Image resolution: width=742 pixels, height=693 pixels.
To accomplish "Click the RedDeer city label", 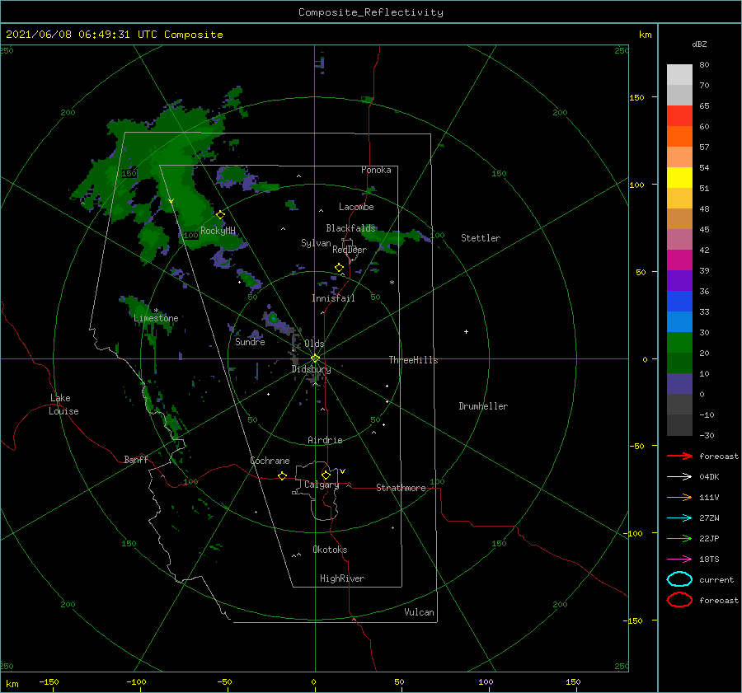I will coord(350,250).
